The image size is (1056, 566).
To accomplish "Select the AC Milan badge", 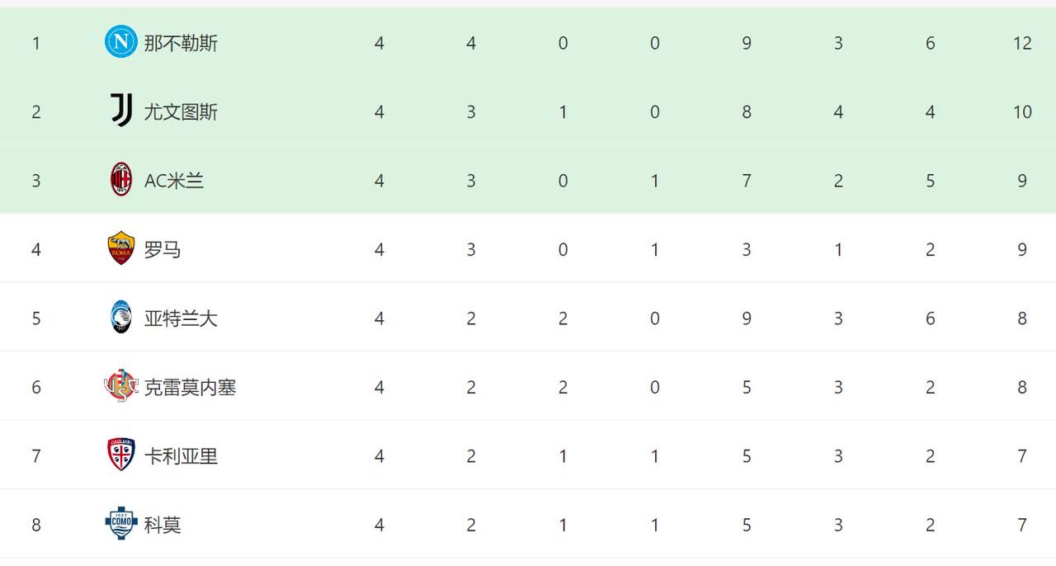I will [x=121, y=179].
